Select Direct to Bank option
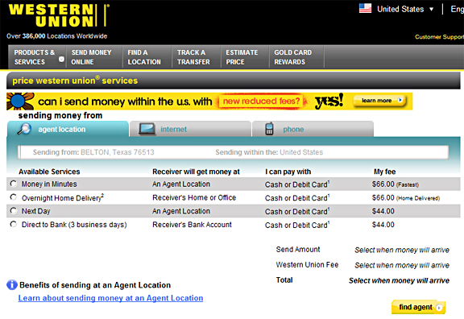This screenshot has height=319, width=464. coord(14,224)
